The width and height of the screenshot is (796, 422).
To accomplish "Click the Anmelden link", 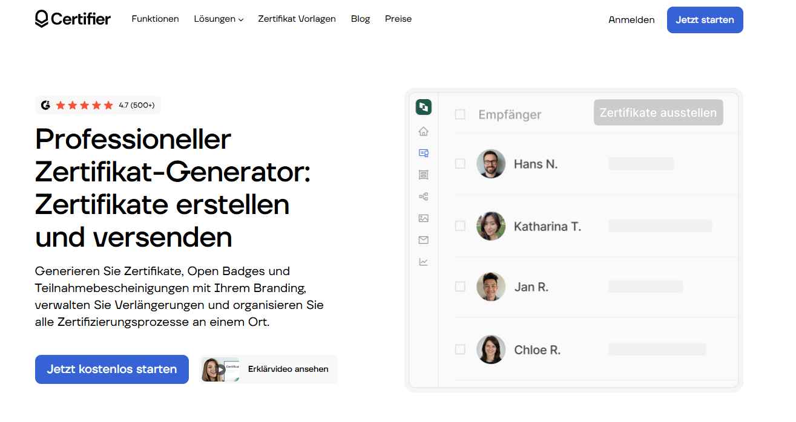I will click(x=631, y=20).
